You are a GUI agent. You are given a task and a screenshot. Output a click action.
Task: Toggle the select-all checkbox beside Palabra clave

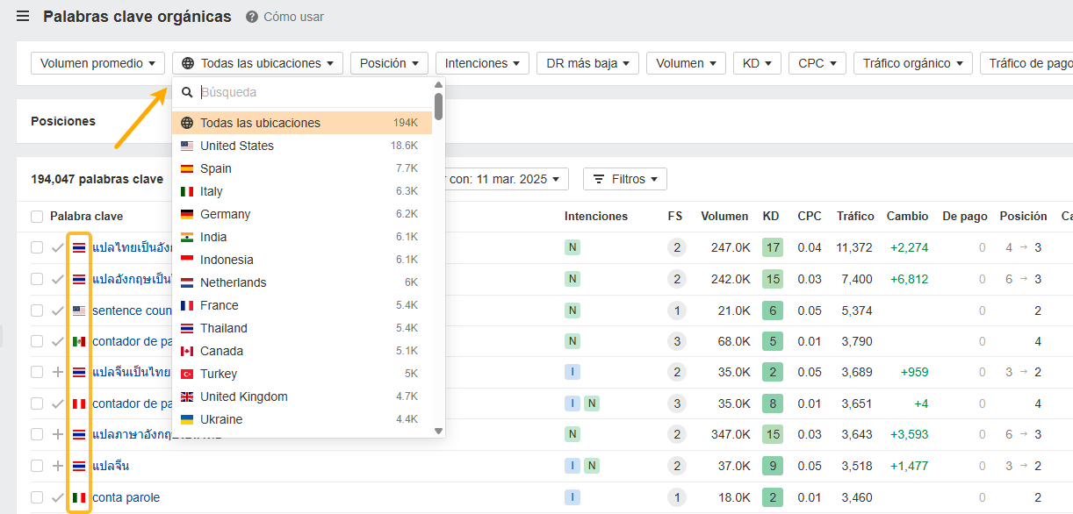tap(37, 217)
